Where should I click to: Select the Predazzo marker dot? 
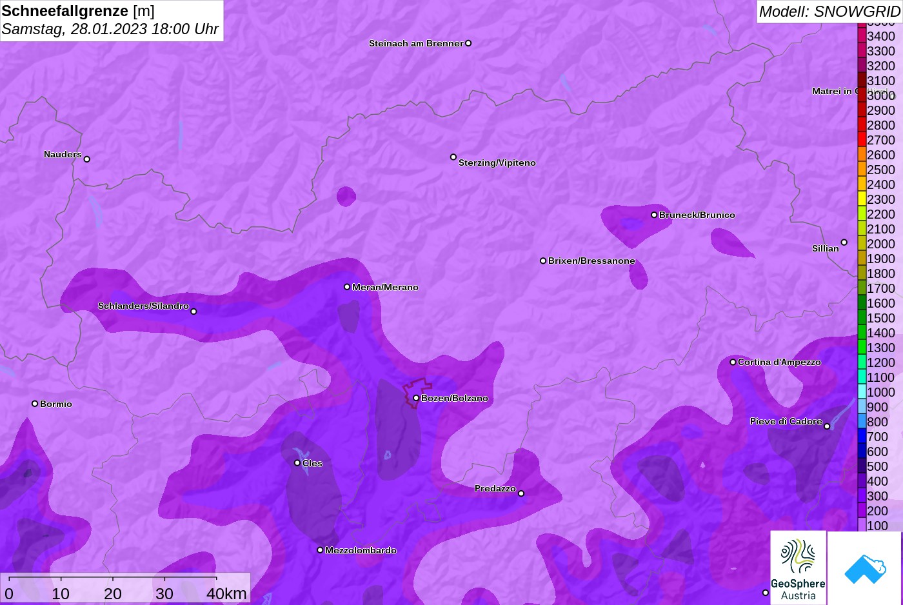(x=521, y=493)
